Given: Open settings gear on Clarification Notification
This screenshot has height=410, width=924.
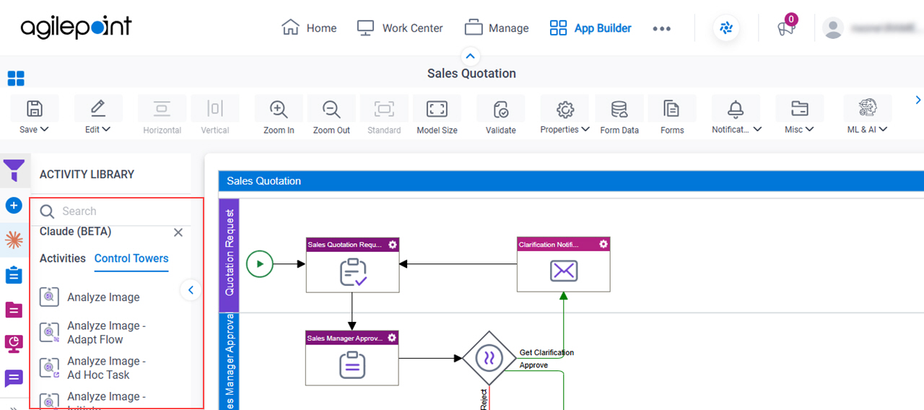Looking at the screenshot, I should (x=603, y=244).
